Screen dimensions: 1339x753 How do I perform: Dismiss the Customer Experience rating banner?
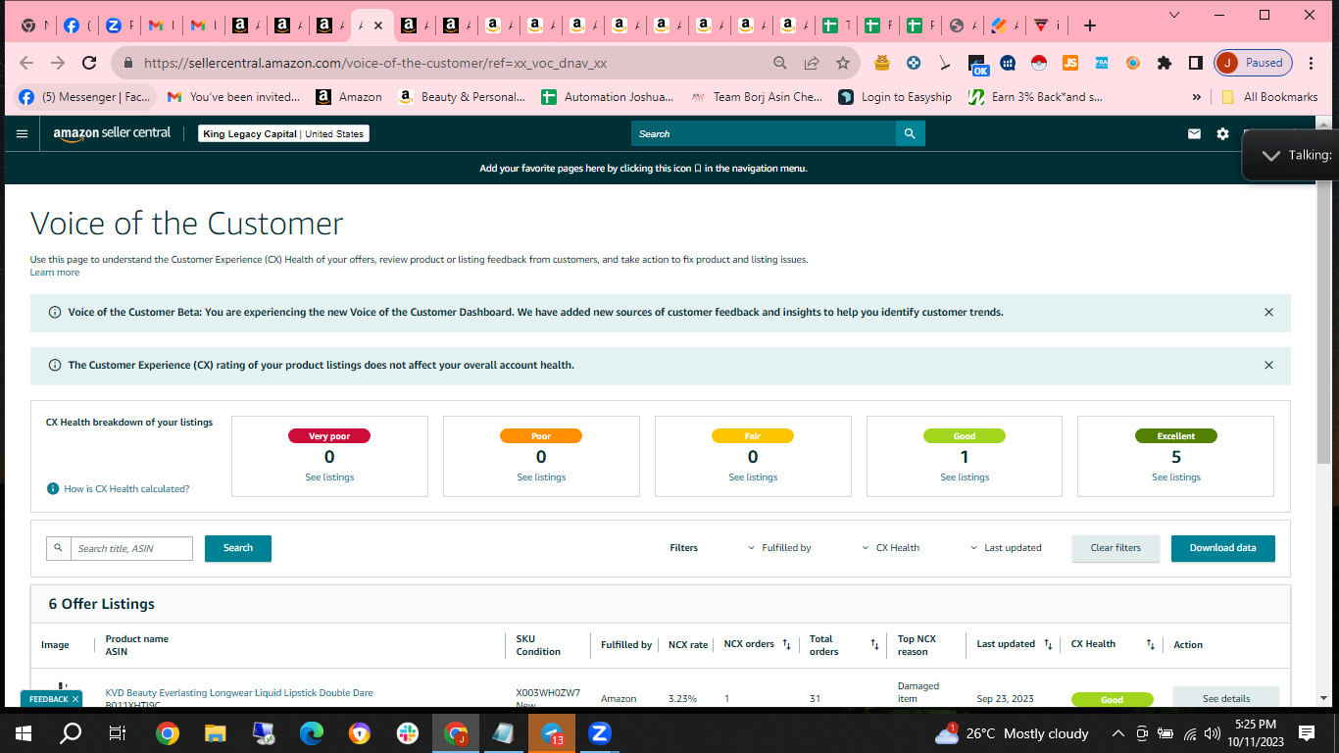click(1268, 366)
